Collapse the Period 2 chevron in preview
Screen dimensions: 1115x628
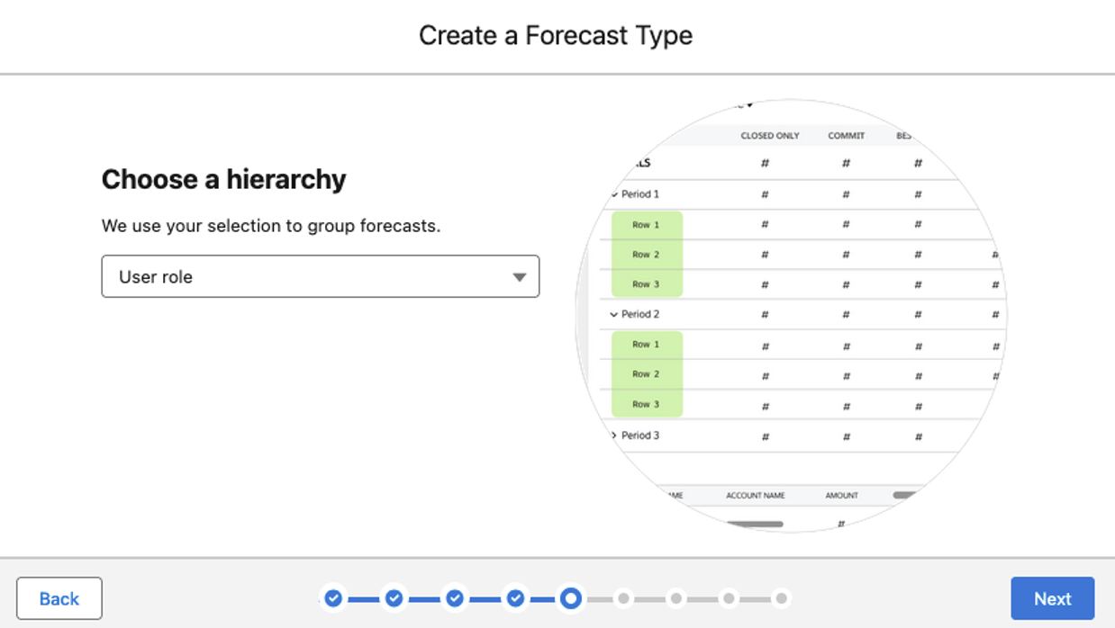coord(614,315)
